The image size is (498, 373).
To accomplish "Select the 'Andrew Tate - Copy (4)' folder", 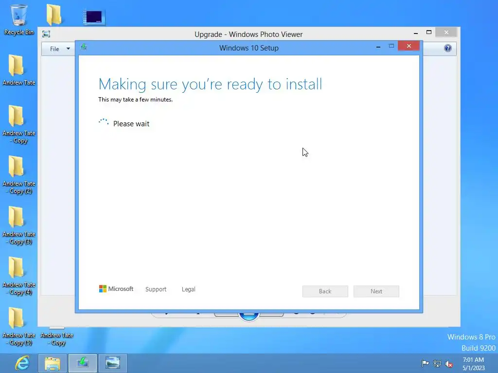I will (x=18, y=276).
